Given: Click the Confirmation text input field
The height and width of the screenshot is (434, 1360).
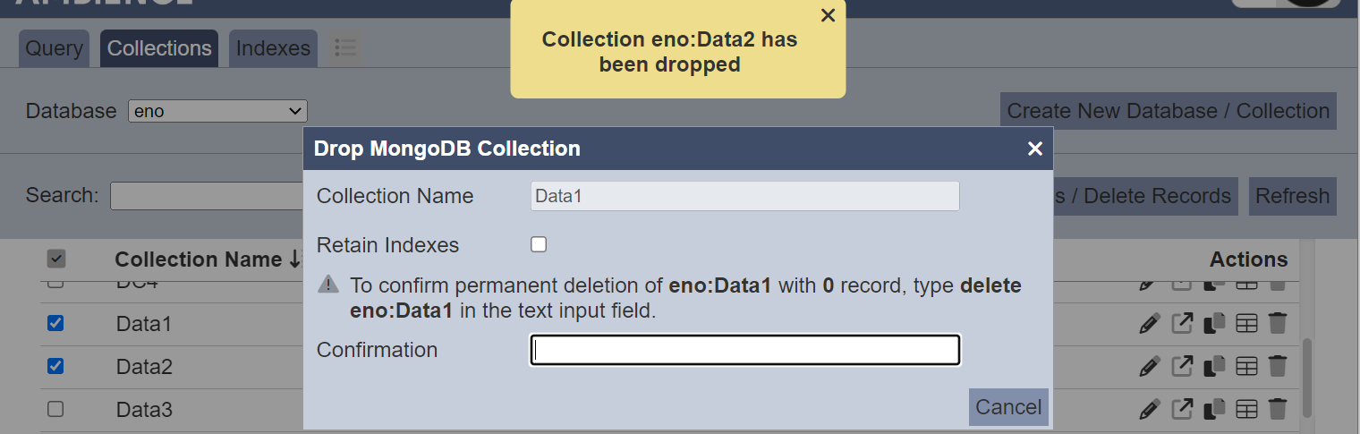Looking at the screenshot, I should coord(745,350).
